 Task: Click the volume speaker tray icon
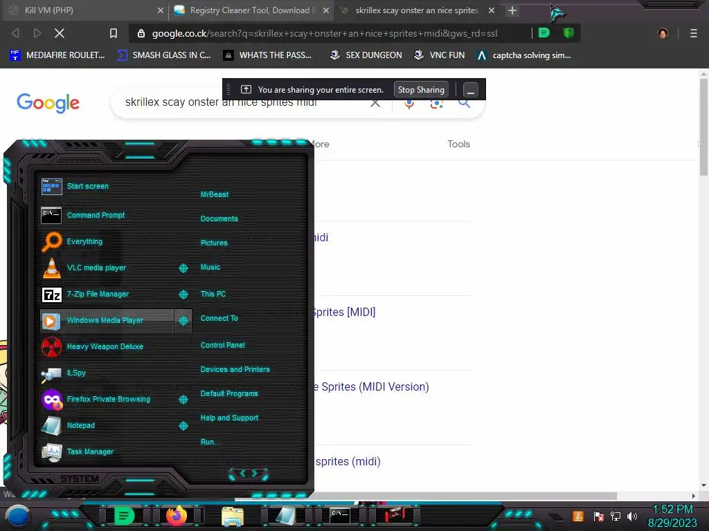(x=632, y=516)
